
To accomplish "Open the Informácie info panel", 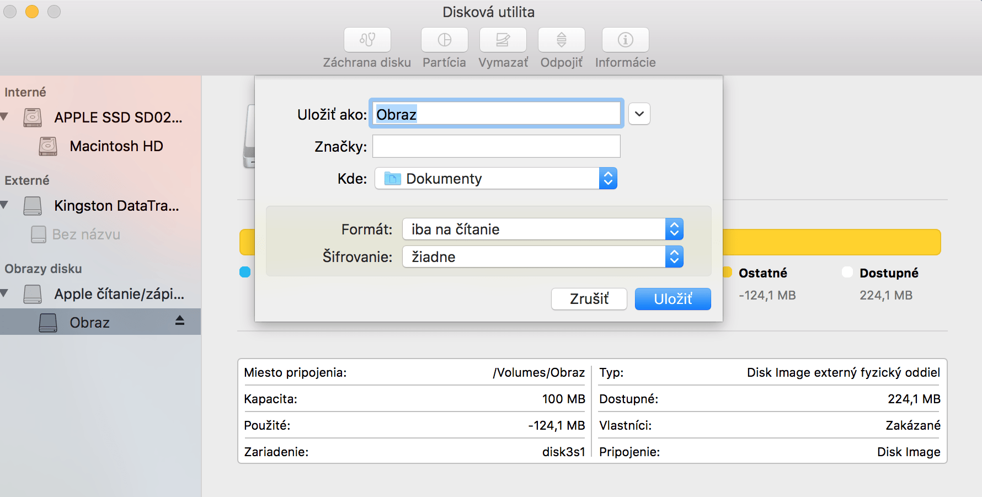I will point(625,40).
